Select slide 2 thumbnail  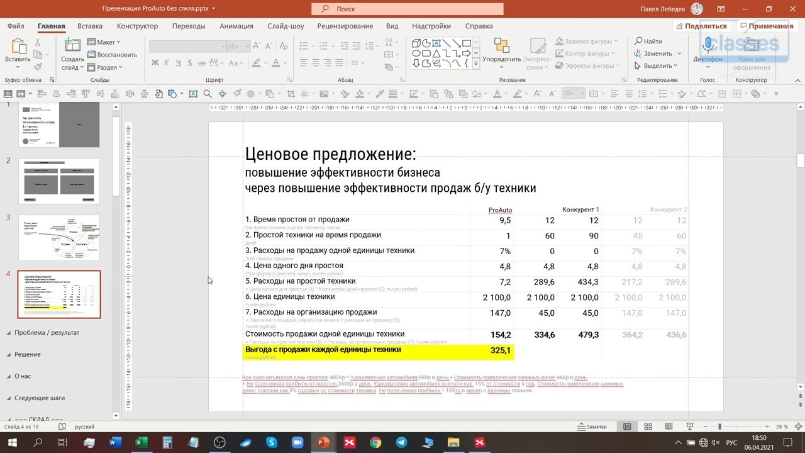59,181
